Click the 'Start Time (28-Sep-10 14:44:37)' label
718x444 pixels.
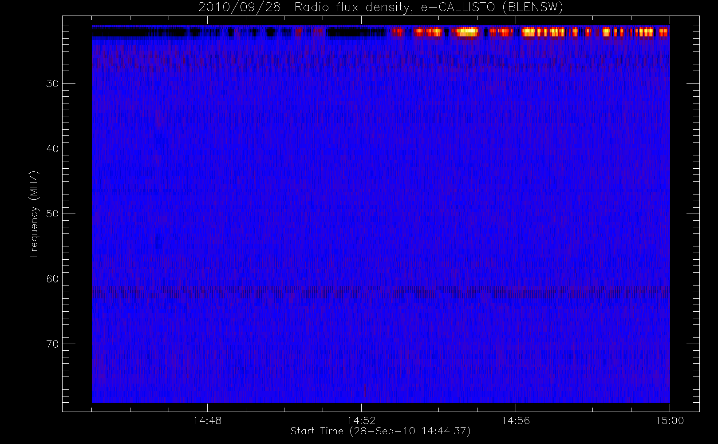pos(380,431)
